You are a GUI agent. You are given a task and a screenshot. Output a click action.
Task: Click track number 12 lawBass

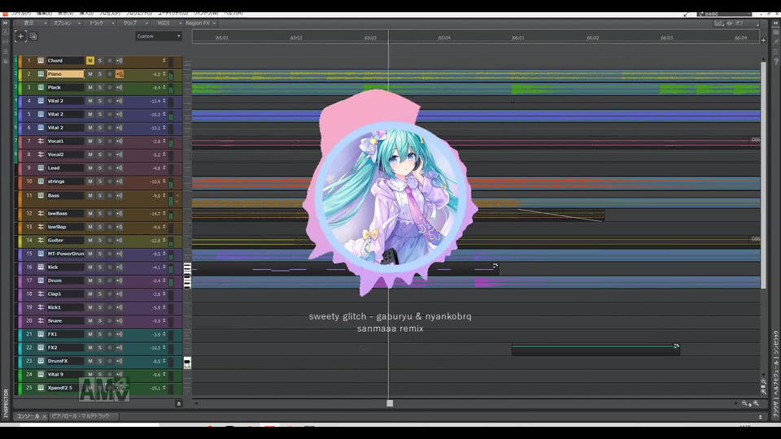[29, 213]
